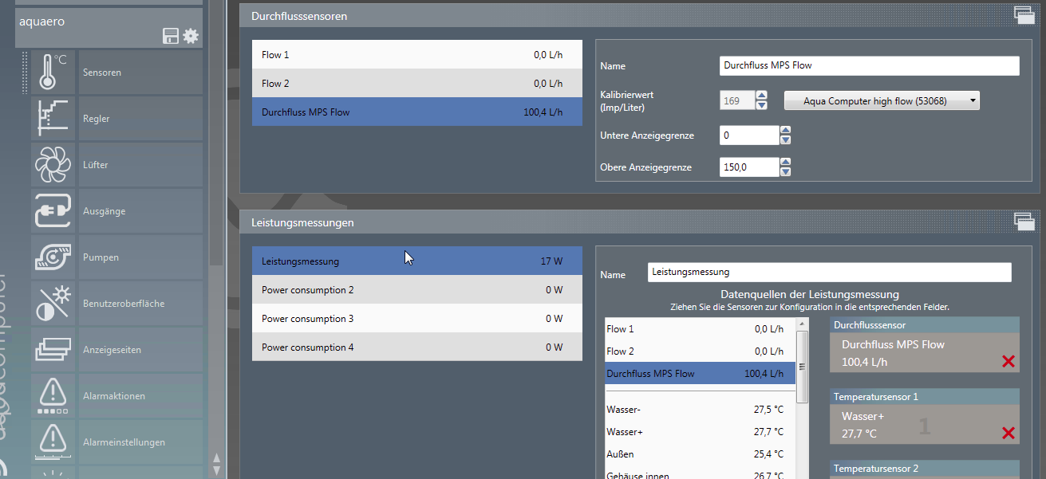Click the Pumpen pump icon
1046x479 pixels.
[53, 257]
